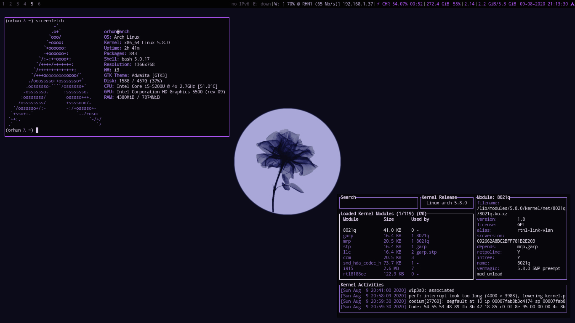Click the 'perf: interrupt took too long' log line

[x=453, y=296]
